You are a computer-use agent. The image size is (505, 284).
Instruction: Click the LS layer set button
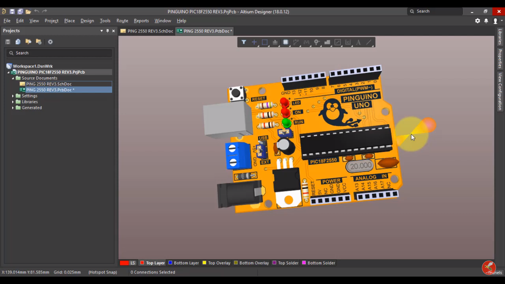pos(133,263)
